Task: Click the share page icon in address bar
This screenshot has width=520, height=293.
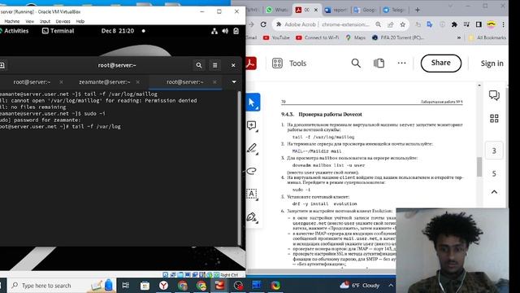Action: click(391, 24)
